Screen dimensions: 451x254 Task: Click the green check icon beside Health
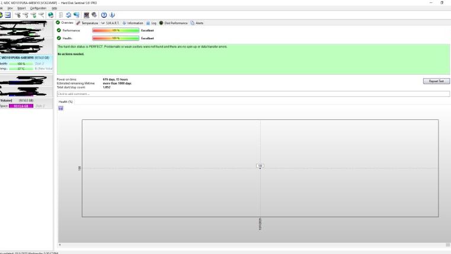point(59,38)
